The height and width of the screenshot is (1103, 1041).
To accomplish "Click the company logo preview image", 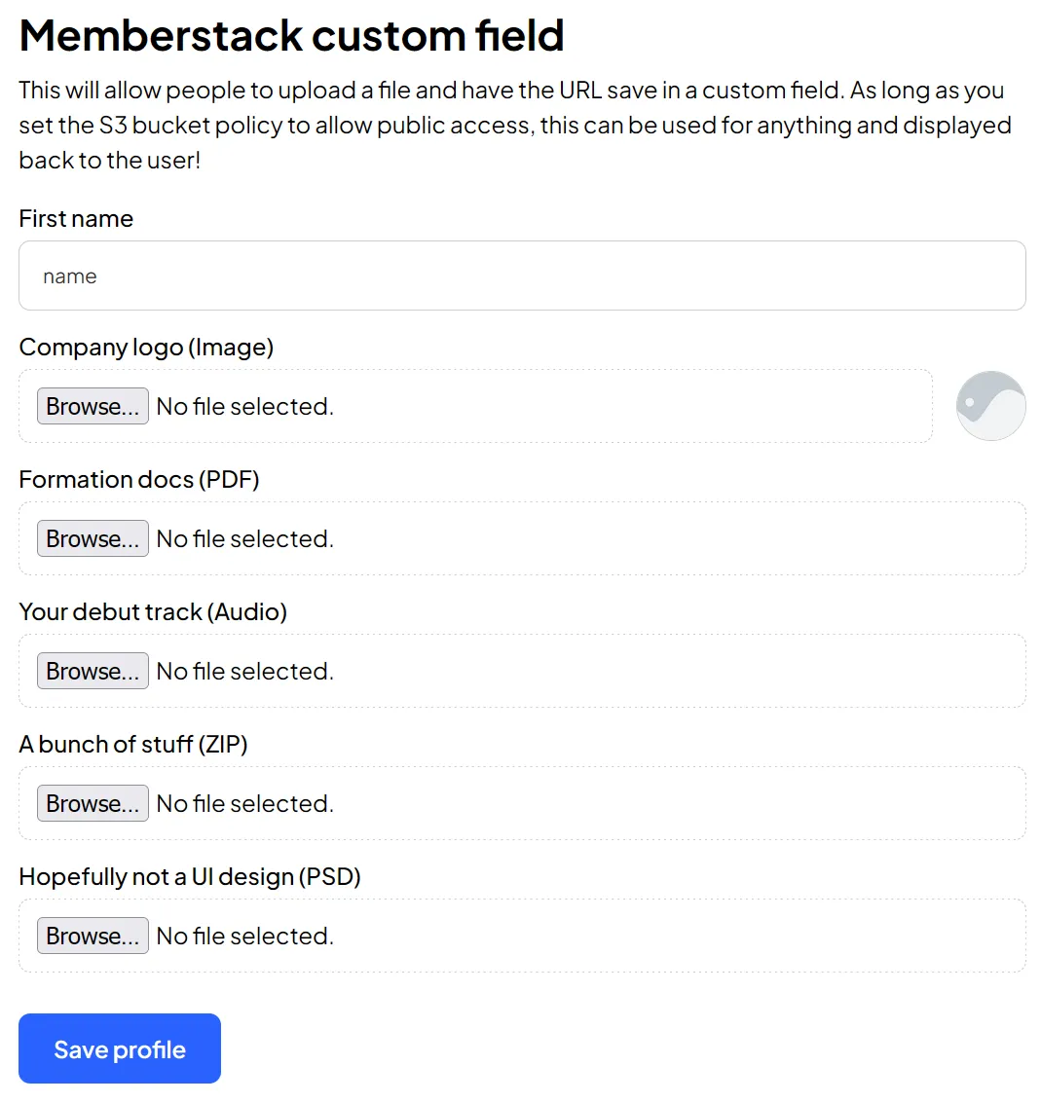I will [990, 405].
